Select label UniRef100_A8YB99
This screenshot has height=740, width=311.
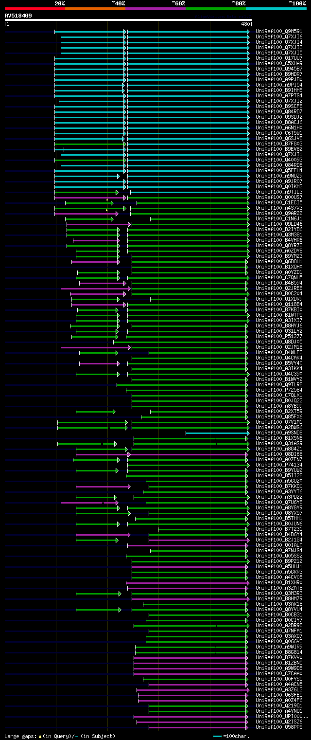(x=279, y=406)
